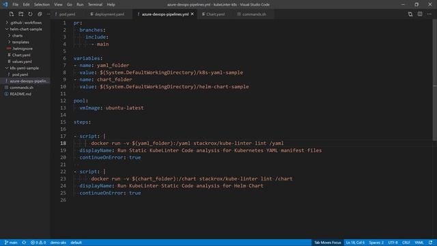Close the azure-devops-pipelines.yml tab
437x246 pixels.
pyautogui.click(x=193, y=14)
